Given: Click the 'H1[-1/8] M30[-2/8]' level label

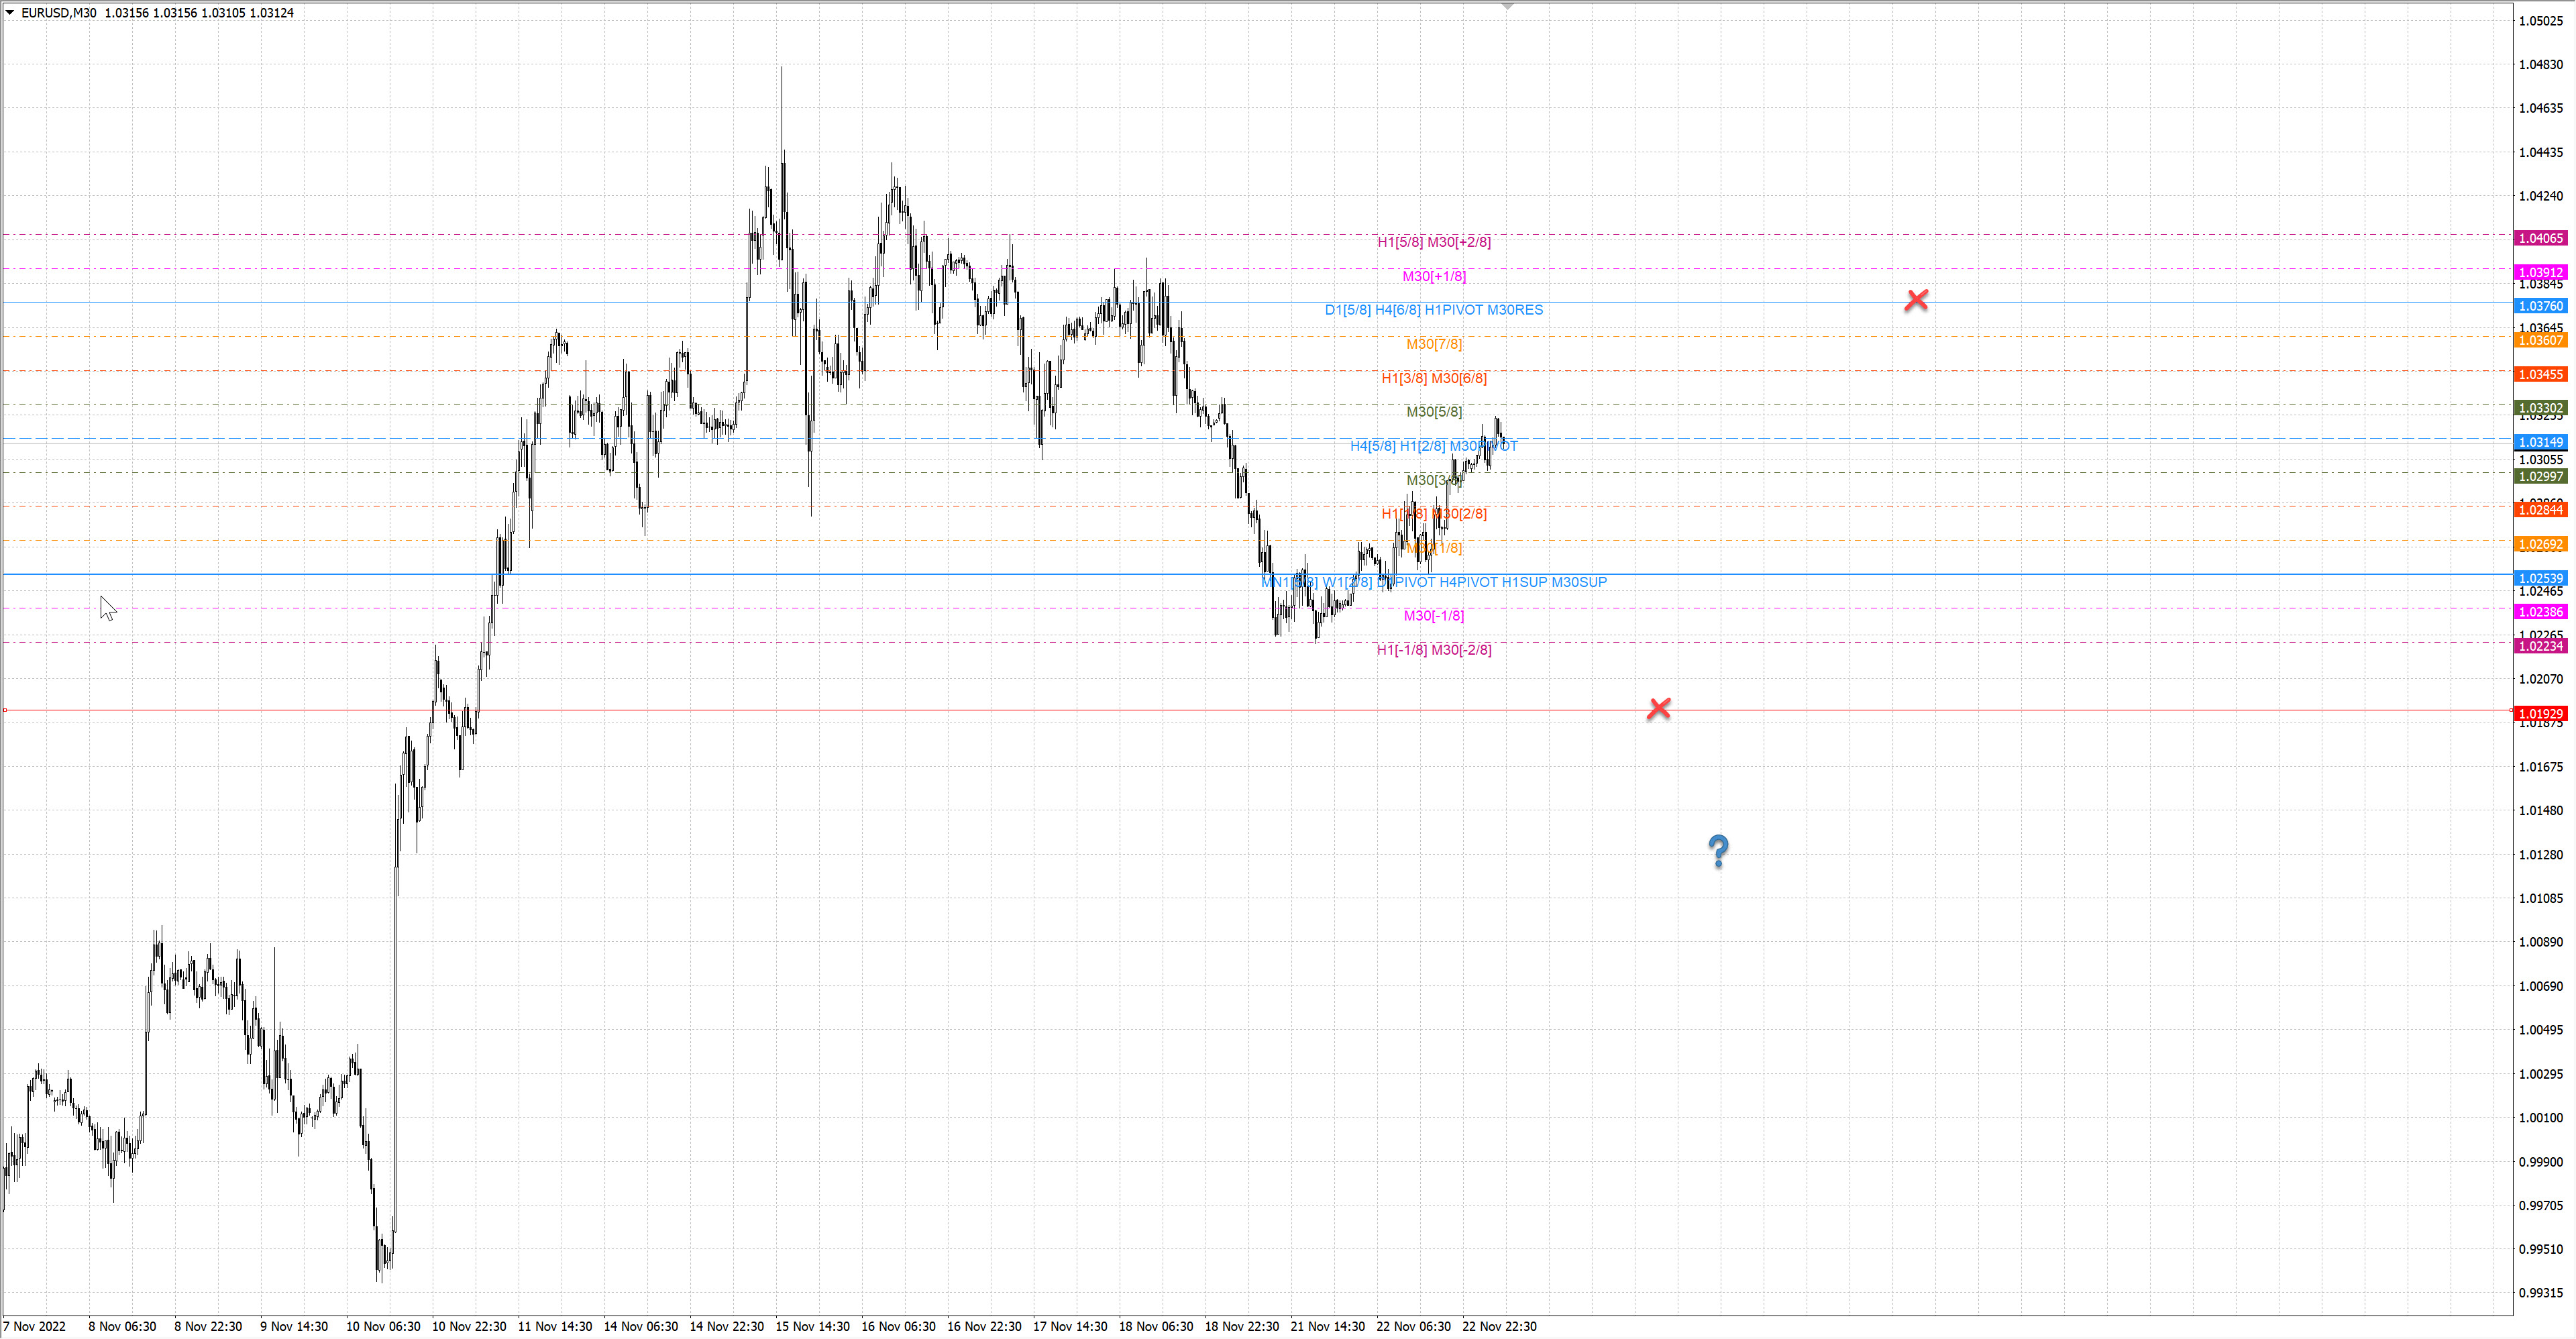Looking at the screenshot, I should coord(1433,650).
